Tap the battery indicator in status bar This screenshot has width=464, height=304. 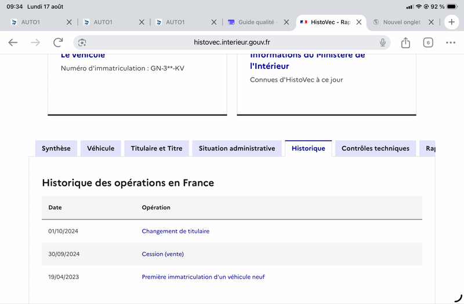pyautogui.click(x=452, y=6)
